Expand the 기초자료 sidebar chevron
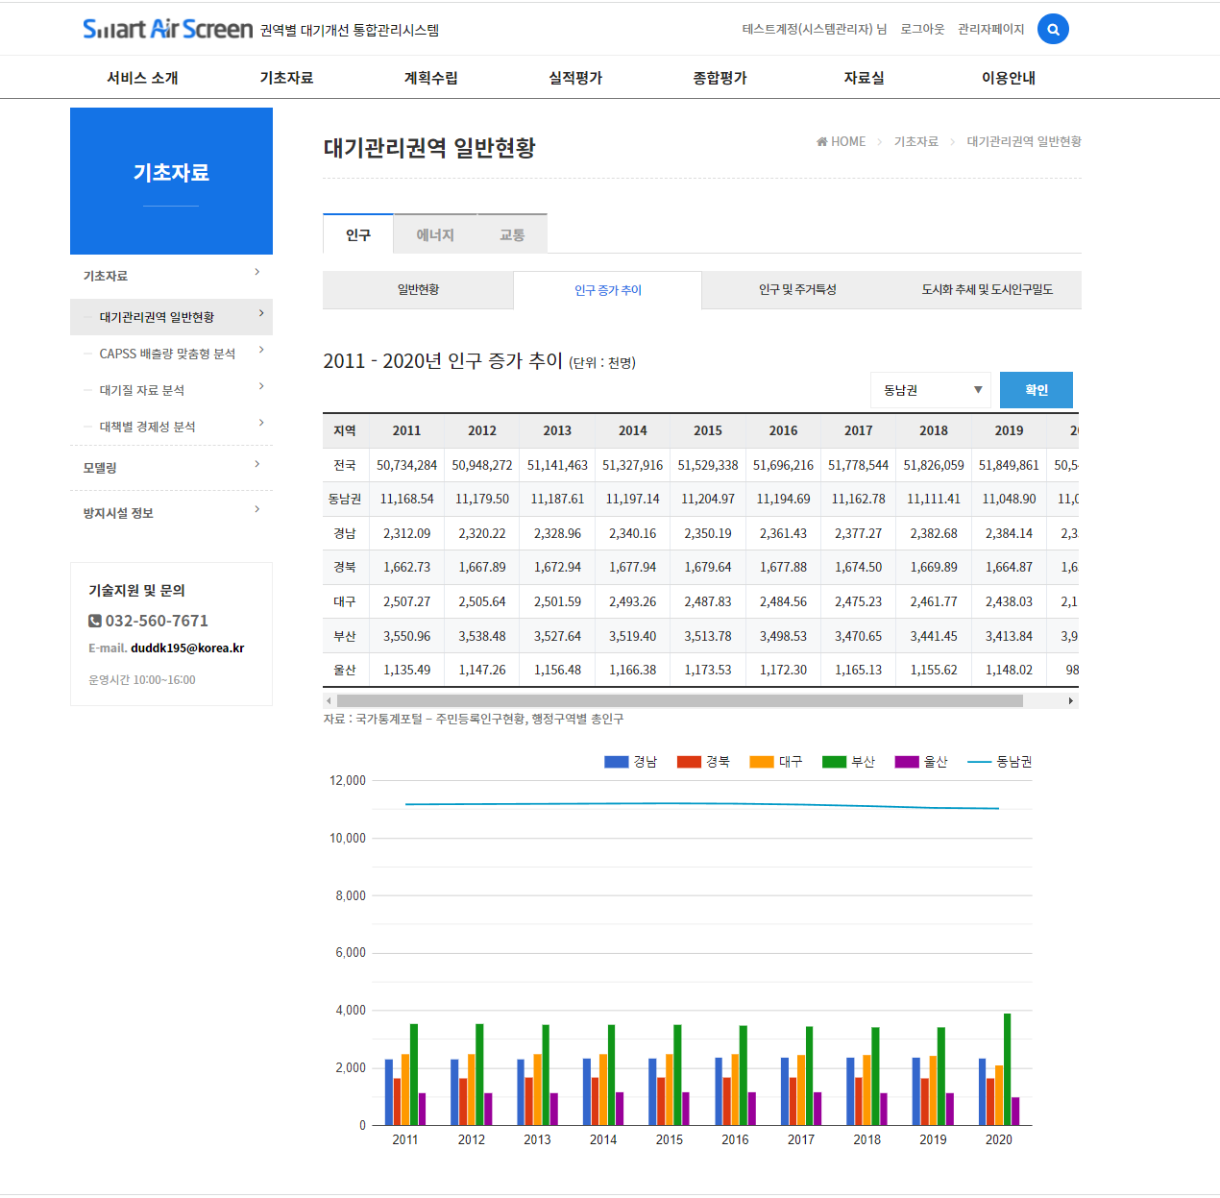This screenshot has height=1198, width=1220. coord(257,272)
